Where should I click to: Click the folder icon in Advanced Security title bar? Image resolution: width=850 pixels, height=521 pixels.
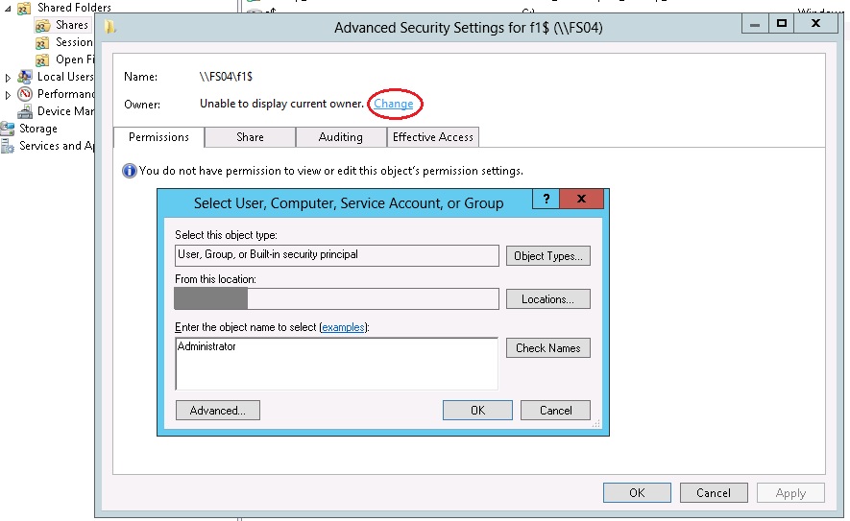110,27
